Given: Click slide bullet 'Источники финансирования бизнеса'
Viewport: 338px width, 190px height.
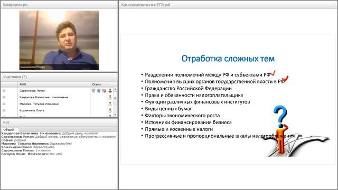Looking at the screenshot, I should (188, 122).
